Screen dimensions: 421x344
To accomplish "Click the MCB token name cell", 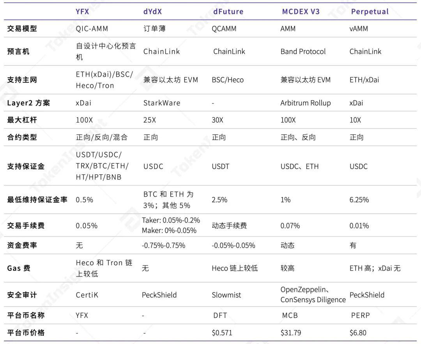I will [x=290, y=315].
